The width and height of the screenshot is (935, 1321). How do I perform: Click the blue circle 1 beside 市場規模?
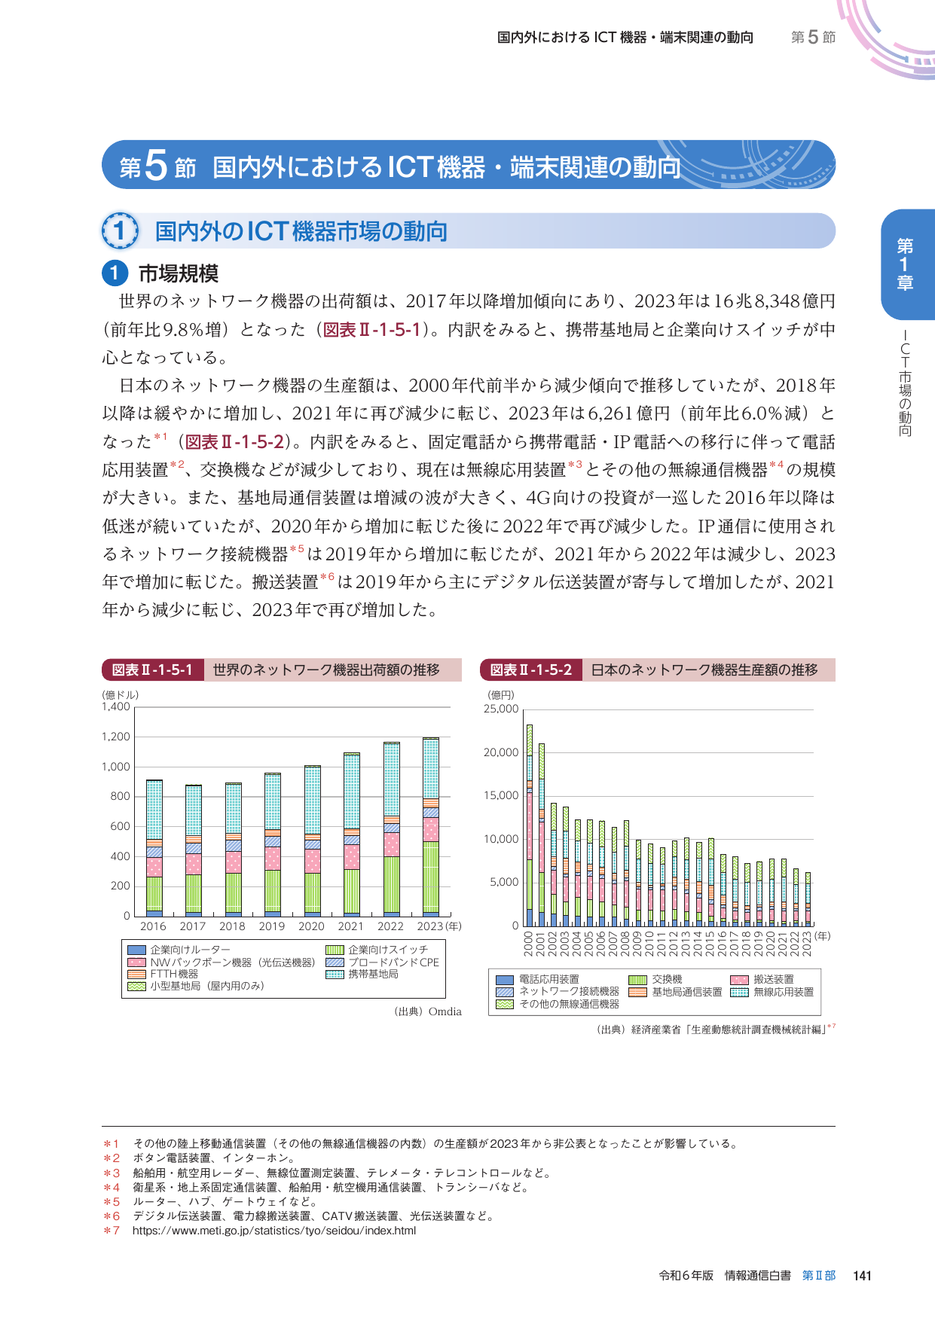[x=114, y=273]
